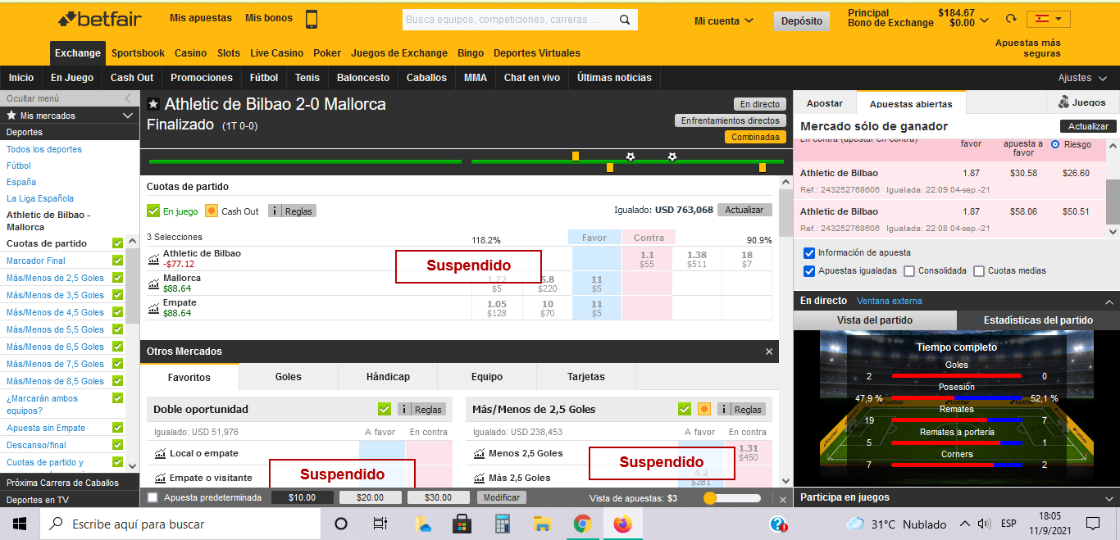Uncheck Información de apuesta

(810, 253)
